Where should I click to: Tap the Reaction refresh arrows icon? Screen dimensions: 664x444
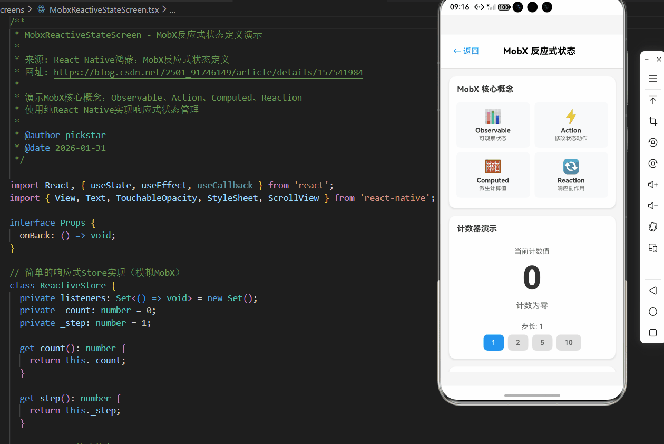pyautogui.click(x=571, y=167)
